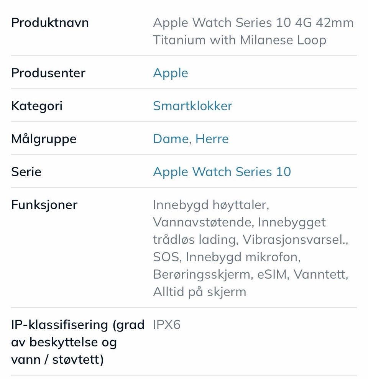Viewport: 368px width, 379px height.
Task: Click the SOS, Innebygd mikrofon text
Action: [x=227, y=257]
